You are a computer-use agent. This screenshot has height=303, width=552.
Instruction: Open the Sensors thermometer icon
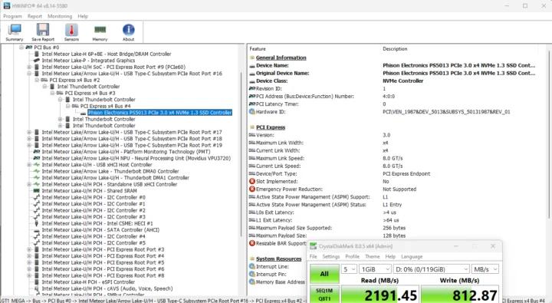[x=71, y=32]
